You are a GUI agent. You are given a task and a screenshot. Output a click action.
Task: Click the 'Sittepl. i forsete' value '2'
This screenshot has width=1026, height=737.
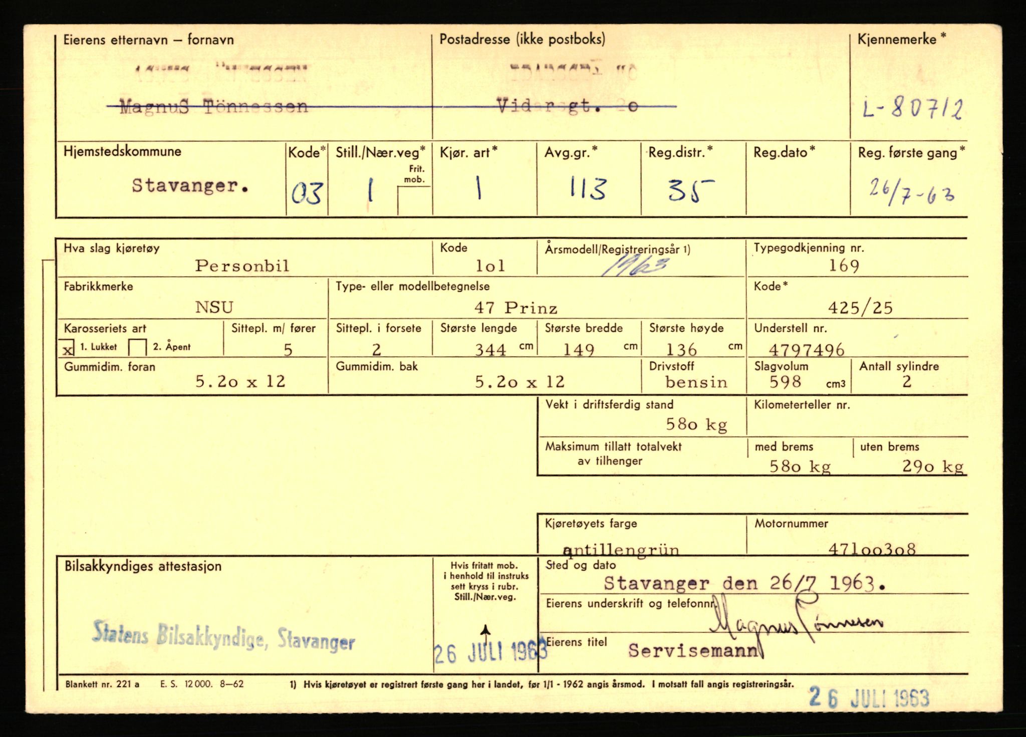[376, 349]
